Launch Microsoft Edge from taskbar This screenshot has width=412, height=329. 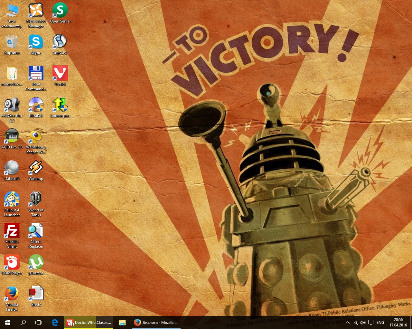[x=55, y=323]
